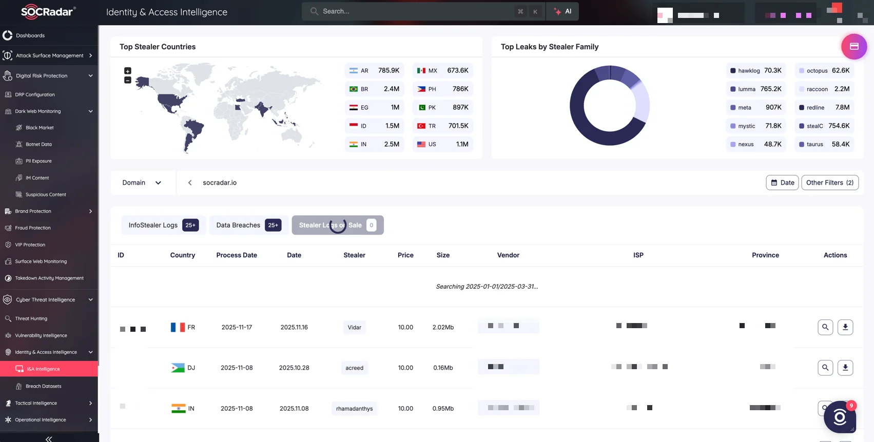Viewport: 874px width, 442px height.
Task: Click the Black Market icon
Action: 19,128
